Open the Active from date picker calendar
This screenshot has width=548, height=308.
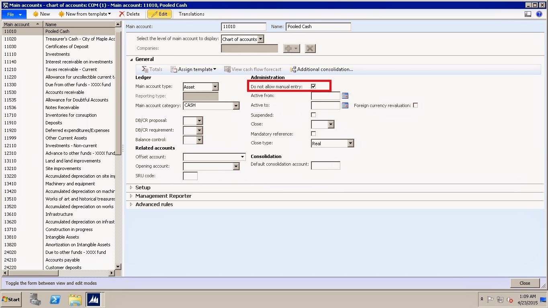[345, 95]
